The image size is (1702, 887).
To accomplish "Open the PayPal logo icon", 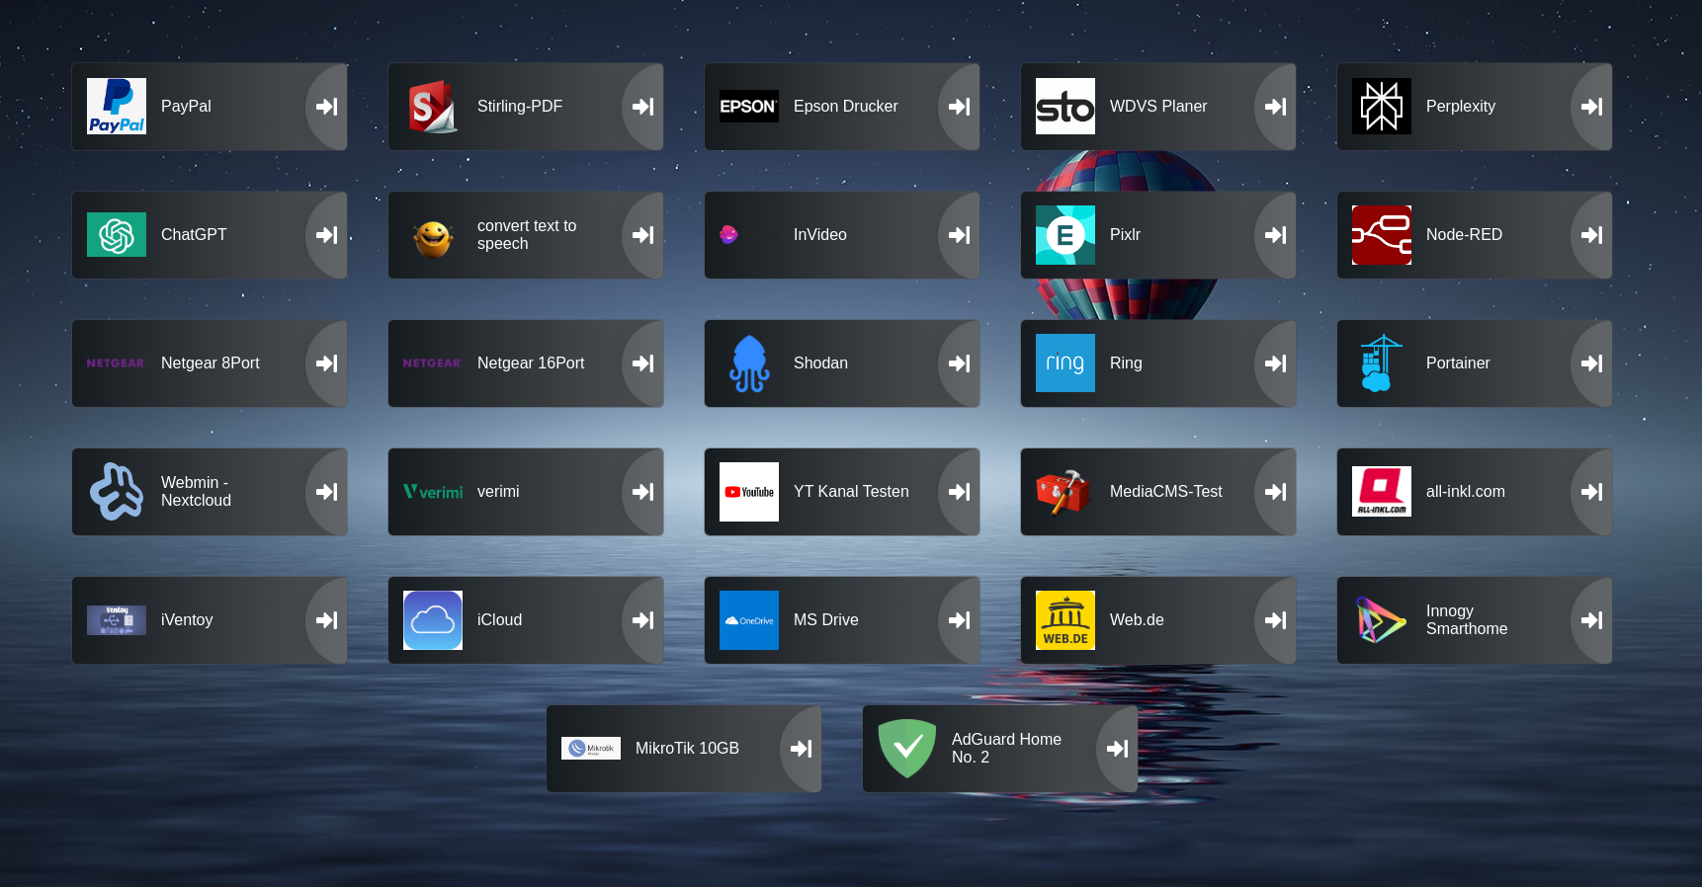I will [x=117, y=107].
